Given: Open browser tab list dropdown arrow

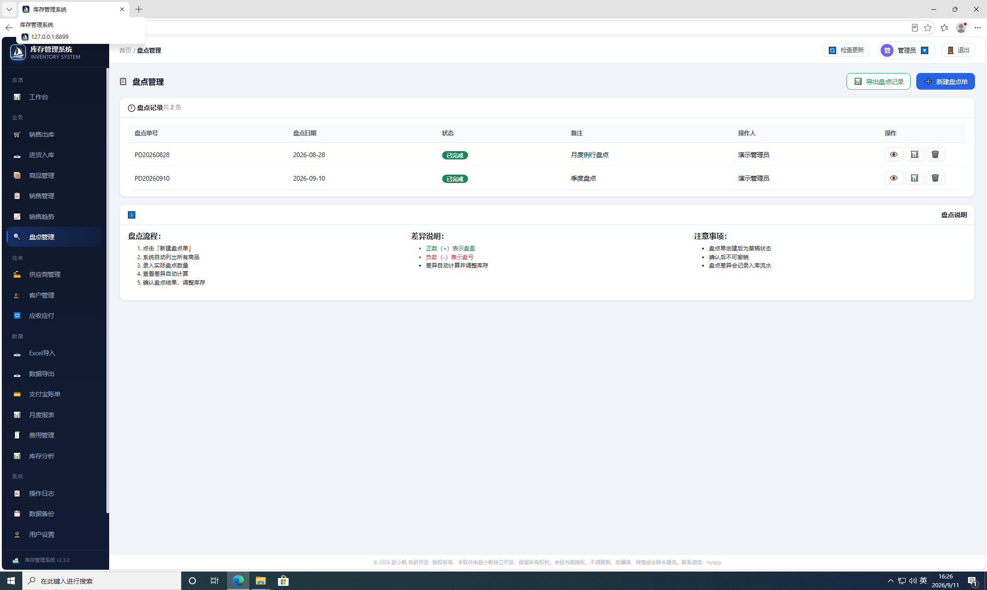Looking at the screenshot, I should click(x=9, y=9).
